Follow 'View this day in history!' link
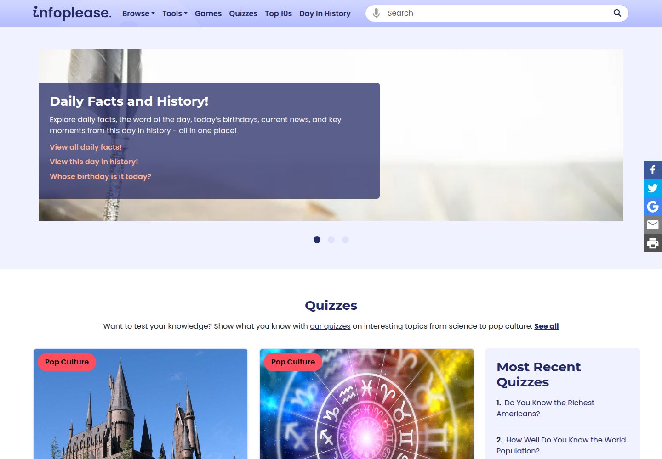The image size is (662, 459). click(x=94, y=162)
